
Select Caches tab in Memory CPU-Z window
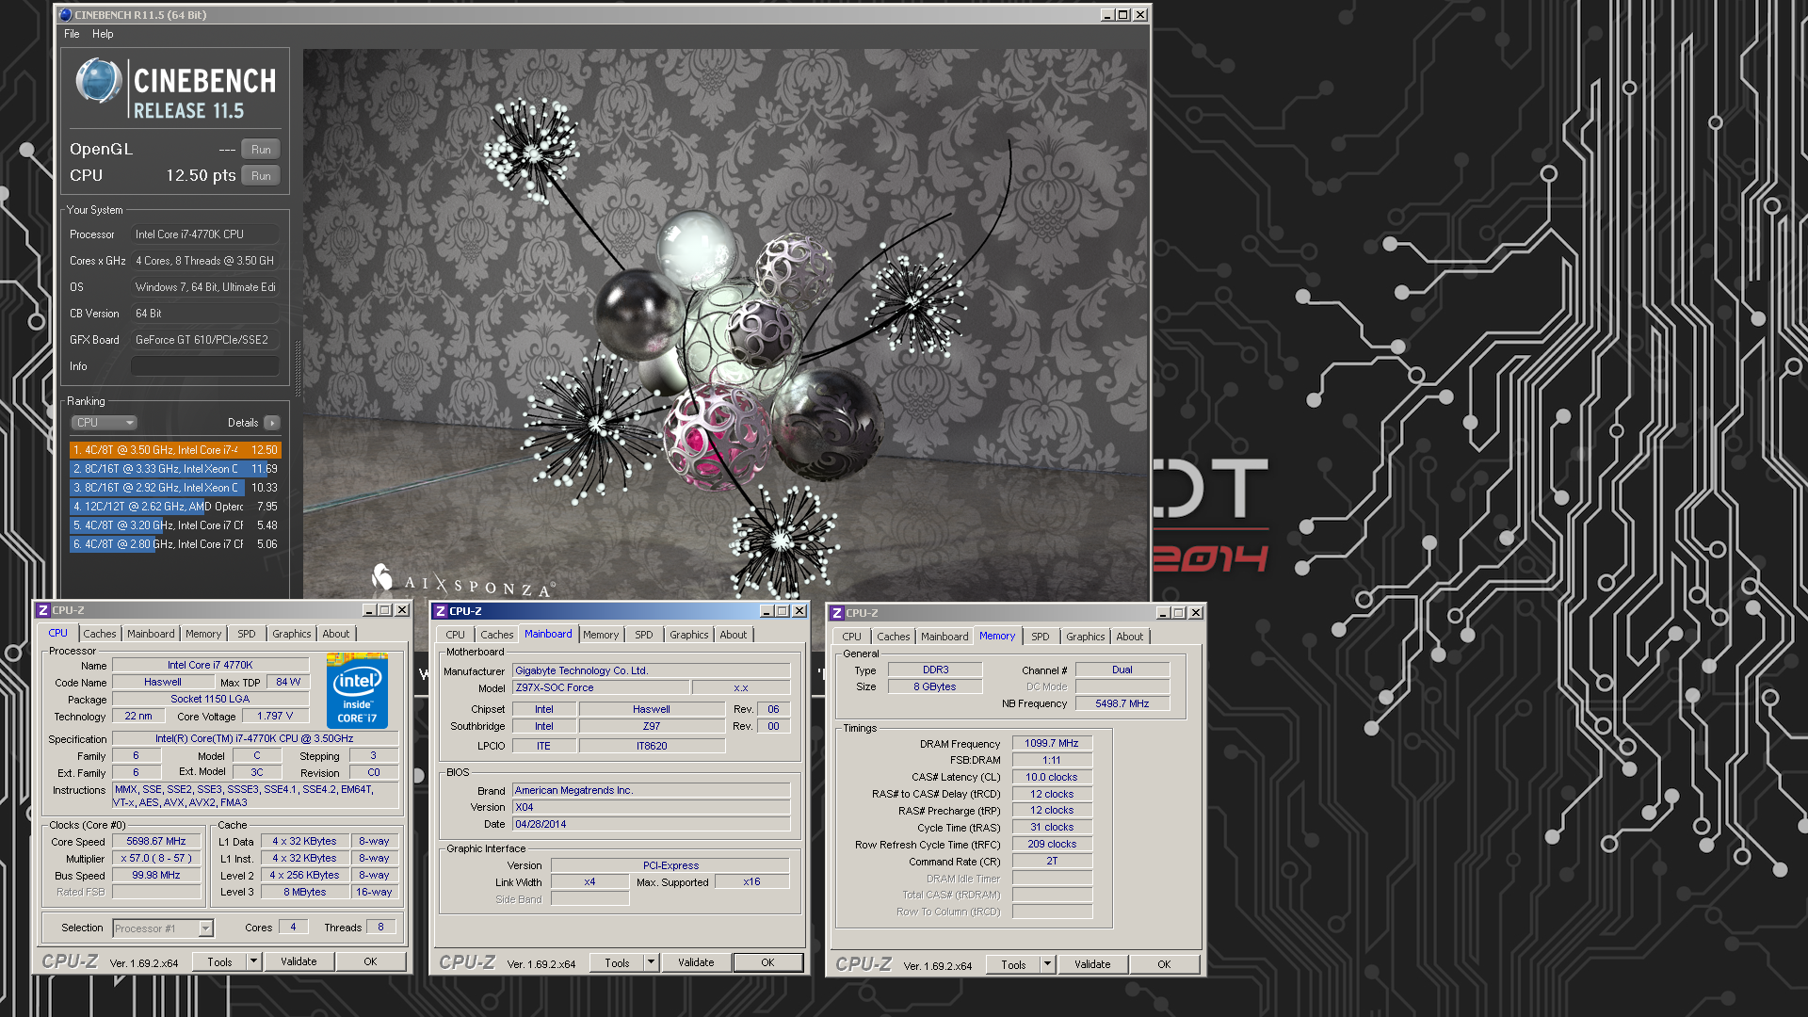894,637
